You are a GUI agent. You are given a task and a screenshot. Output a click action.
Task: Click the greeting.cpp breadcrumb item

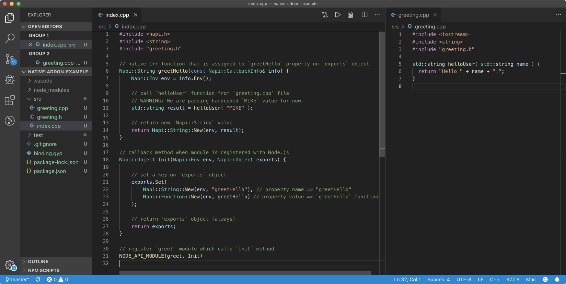point(427,26)
